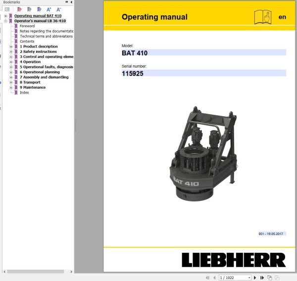Click bookmarks panel horizontal scrollbar thumb
The height and width of the screenshot is (281, 297).
coord(36,272)
